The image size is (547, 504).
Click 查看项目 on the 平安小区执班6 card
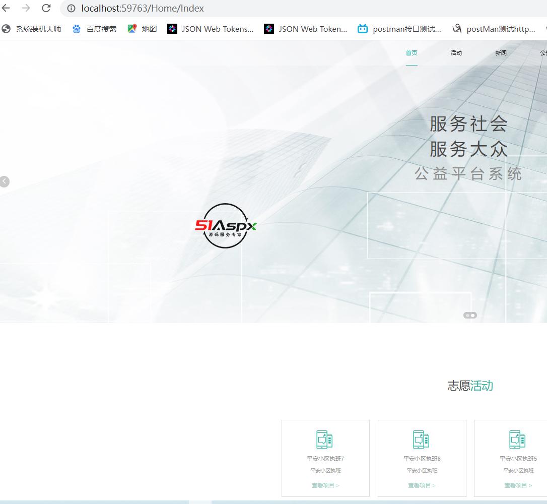[422, 485]
